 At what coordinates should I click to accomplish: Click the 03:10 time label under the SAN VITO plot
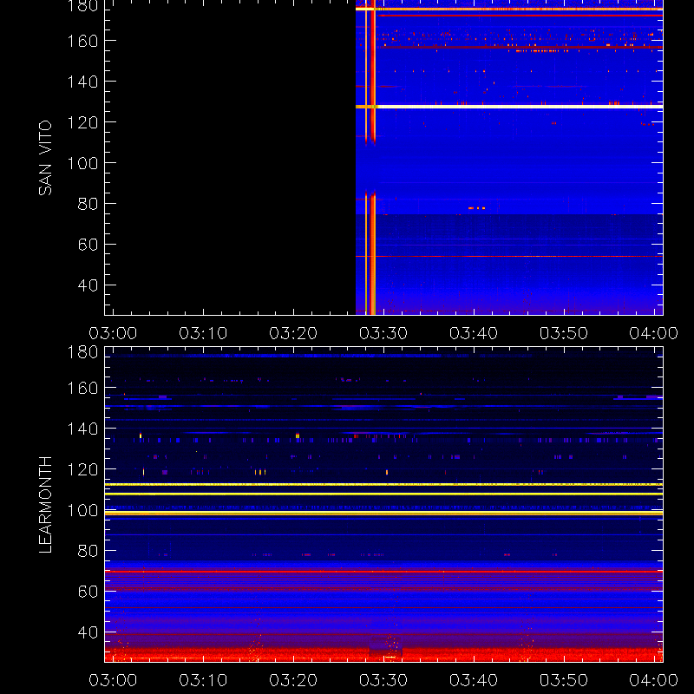(x=203, y=333)
